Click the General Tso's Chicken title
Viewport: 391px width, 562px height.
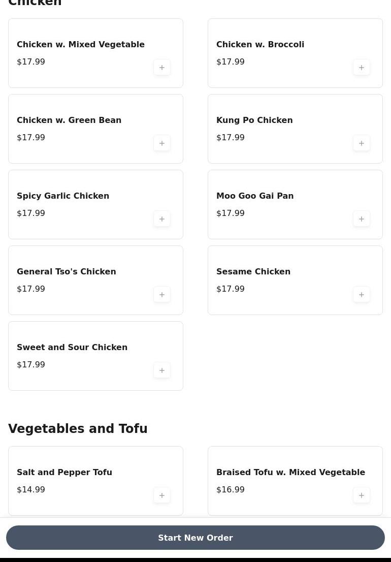click(x=67, y=272)
